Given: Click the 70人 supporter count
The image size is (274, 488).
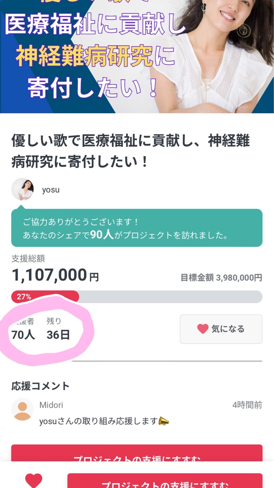Looking at the screenshot, I should (23, 335).
